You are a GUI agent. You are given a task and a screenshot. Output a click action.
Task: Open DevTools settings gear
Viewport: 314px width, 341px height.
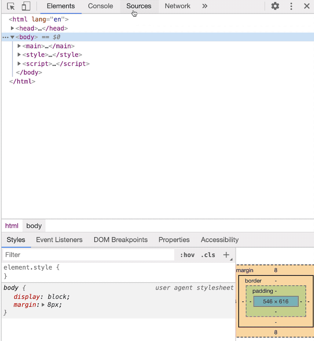coord(276,6)
